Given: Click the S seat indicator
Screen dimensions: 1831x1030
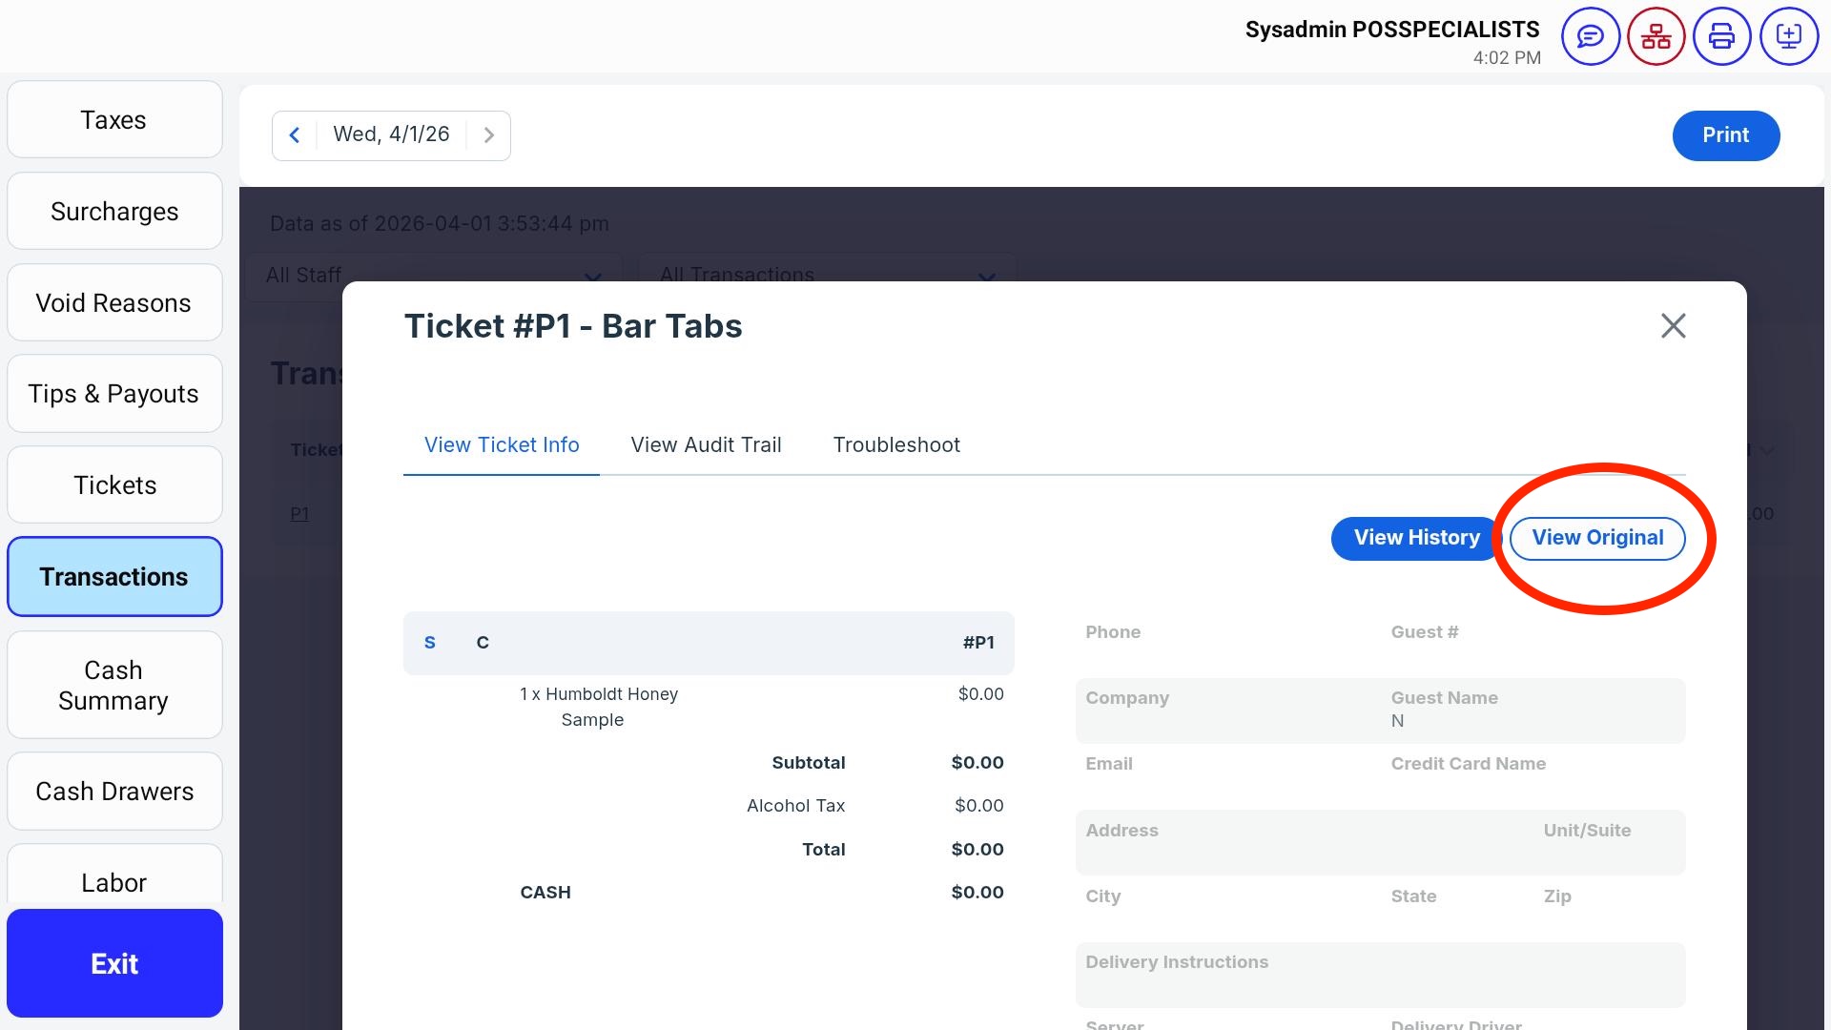Looking at the screenshot, I should pyautogui.click(x=430, y=643).
